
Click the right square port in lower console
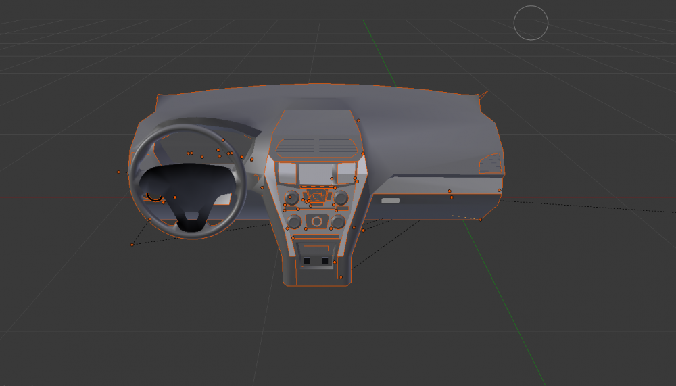coord(325,260)
